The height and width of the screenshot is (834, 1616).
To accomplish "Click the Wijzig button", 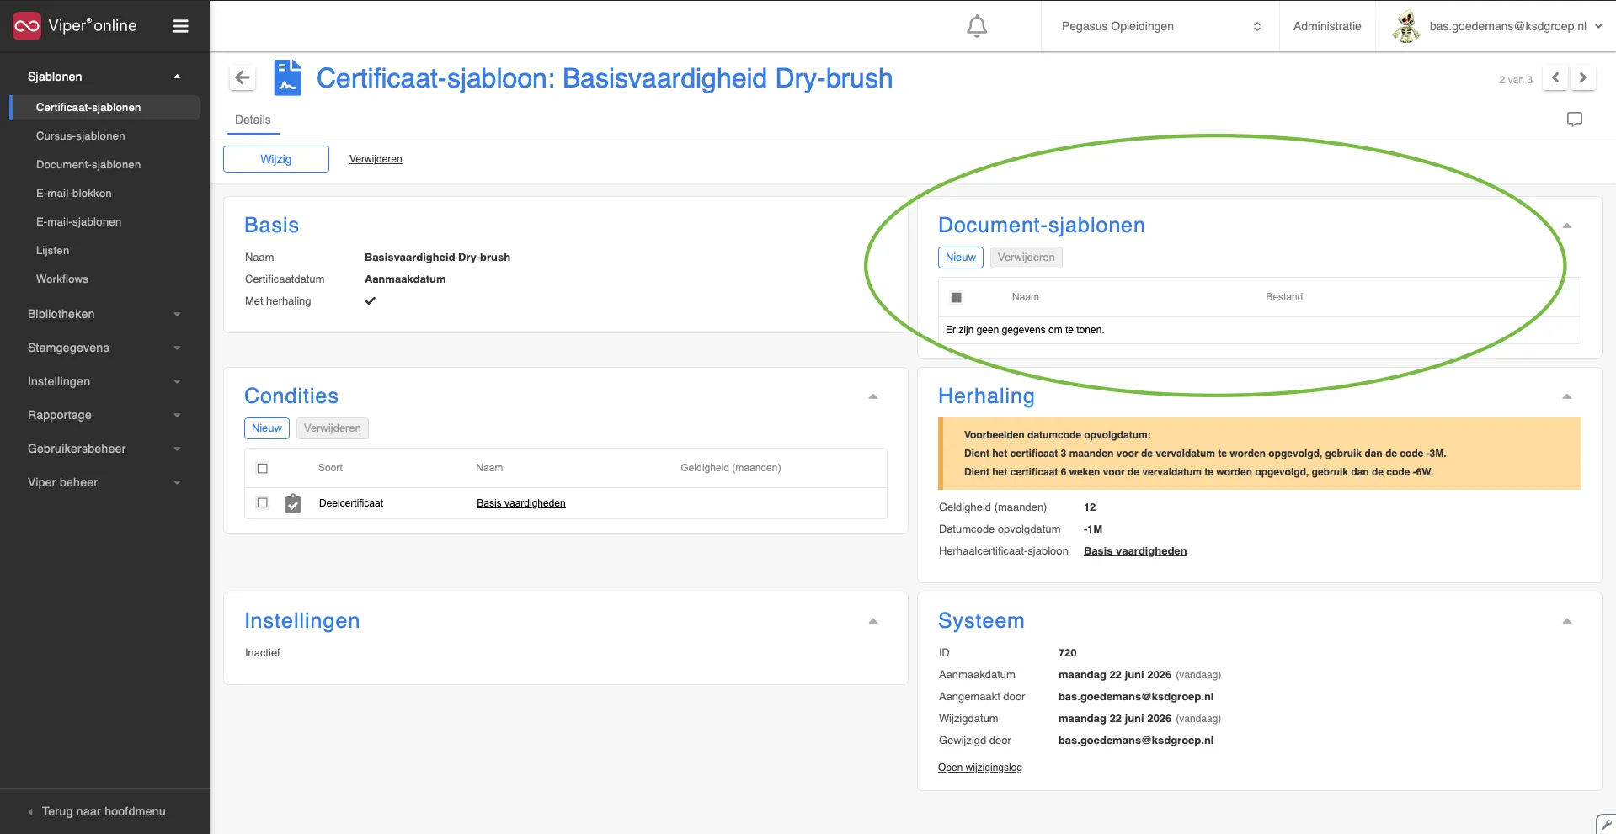I will [x=276, y=159].
